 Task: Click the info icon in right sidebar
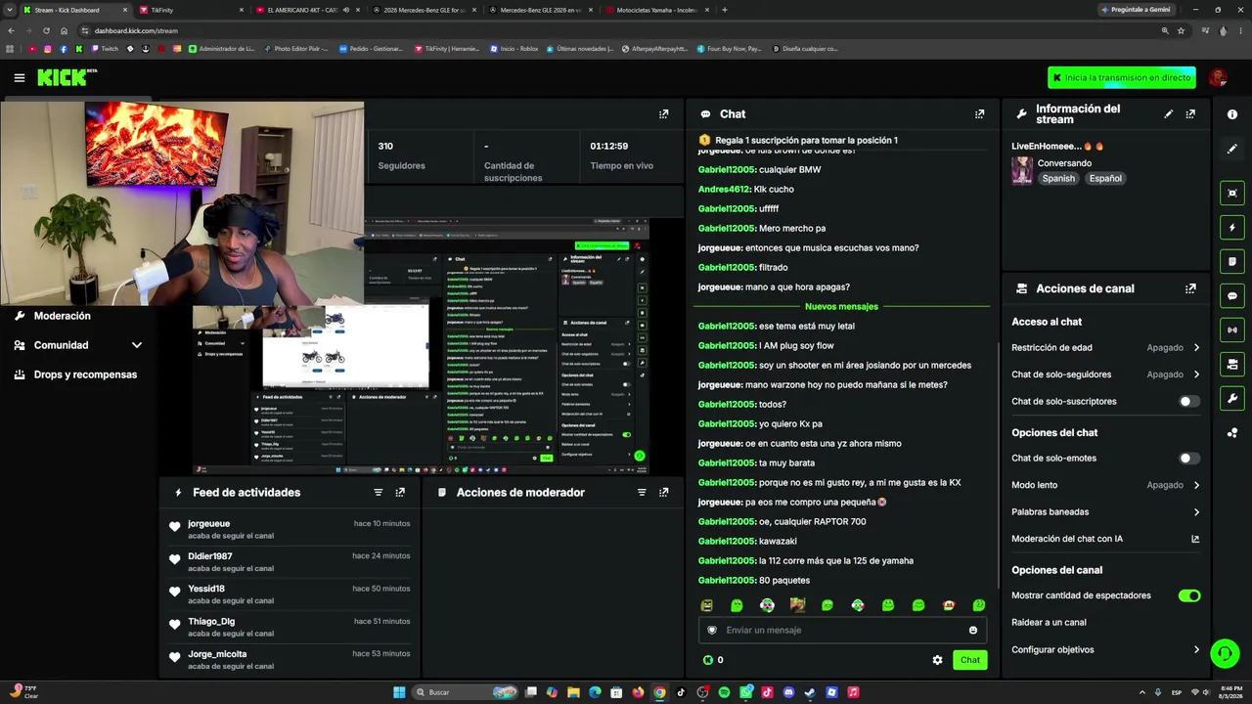pos(1232,114)
